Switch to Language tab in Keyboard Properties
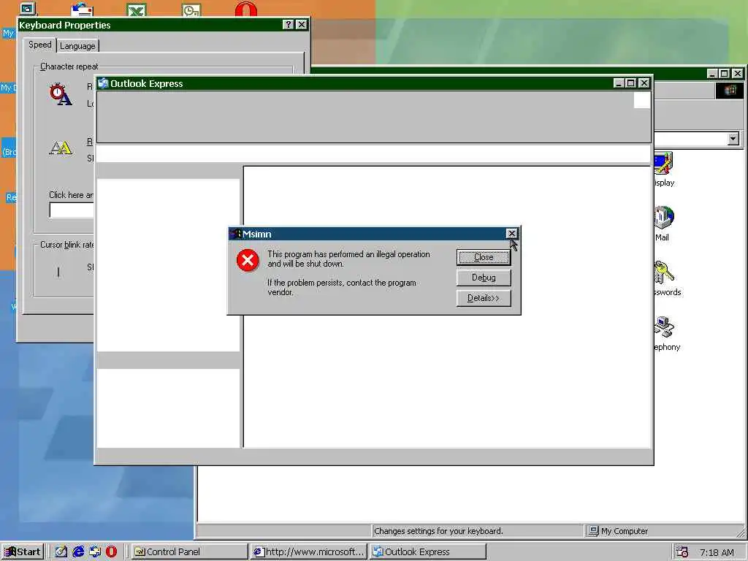Viewport: 748px width, 561px height. [77, 46]
